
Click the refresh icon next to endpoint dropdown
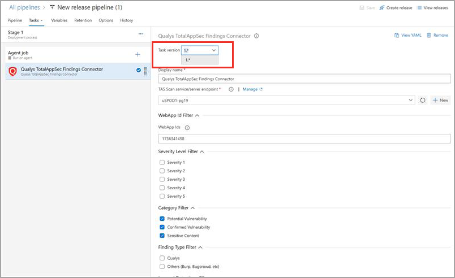[422, 100]
